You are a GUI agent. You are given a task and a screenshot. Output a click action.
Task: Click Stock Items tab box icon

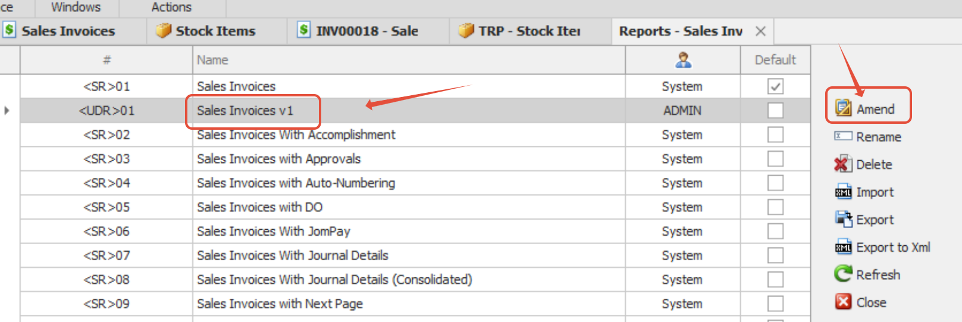[x=164, y=30]
